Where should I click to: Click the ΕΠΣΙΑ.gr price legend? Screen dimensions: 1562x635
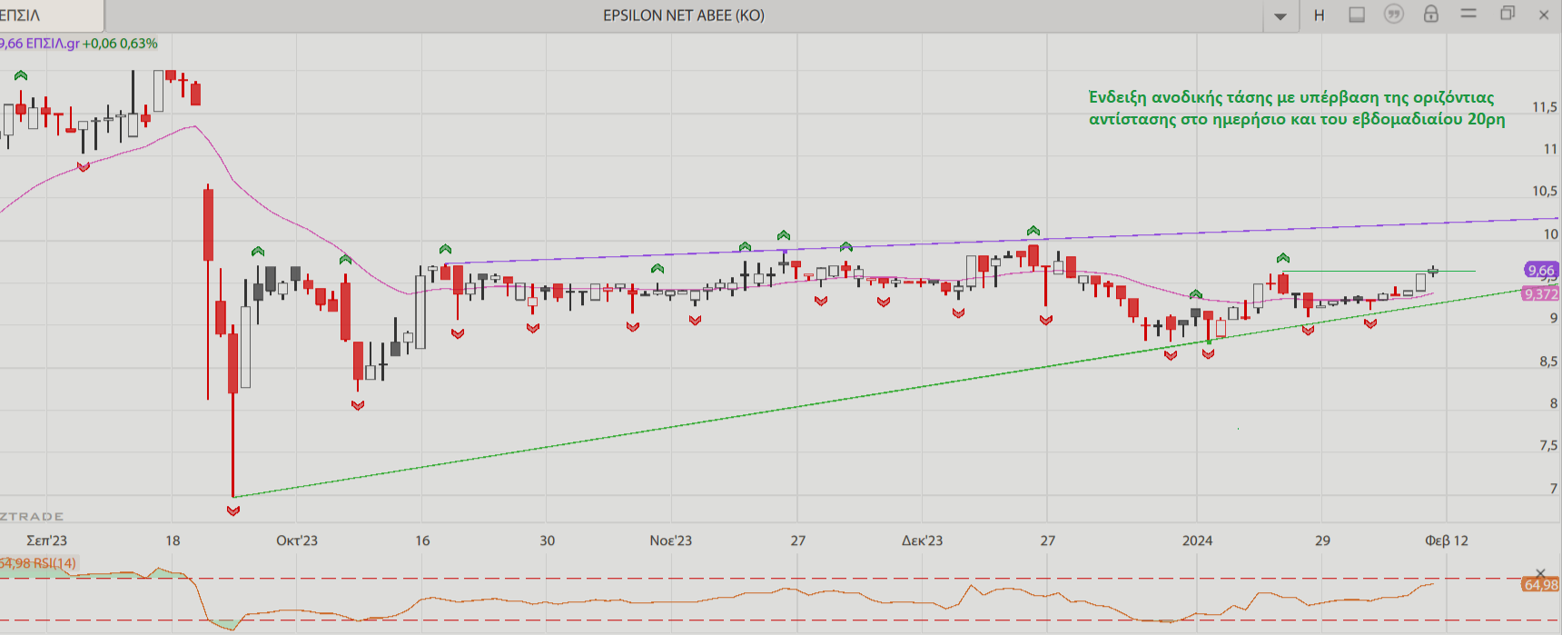[79, 44]
